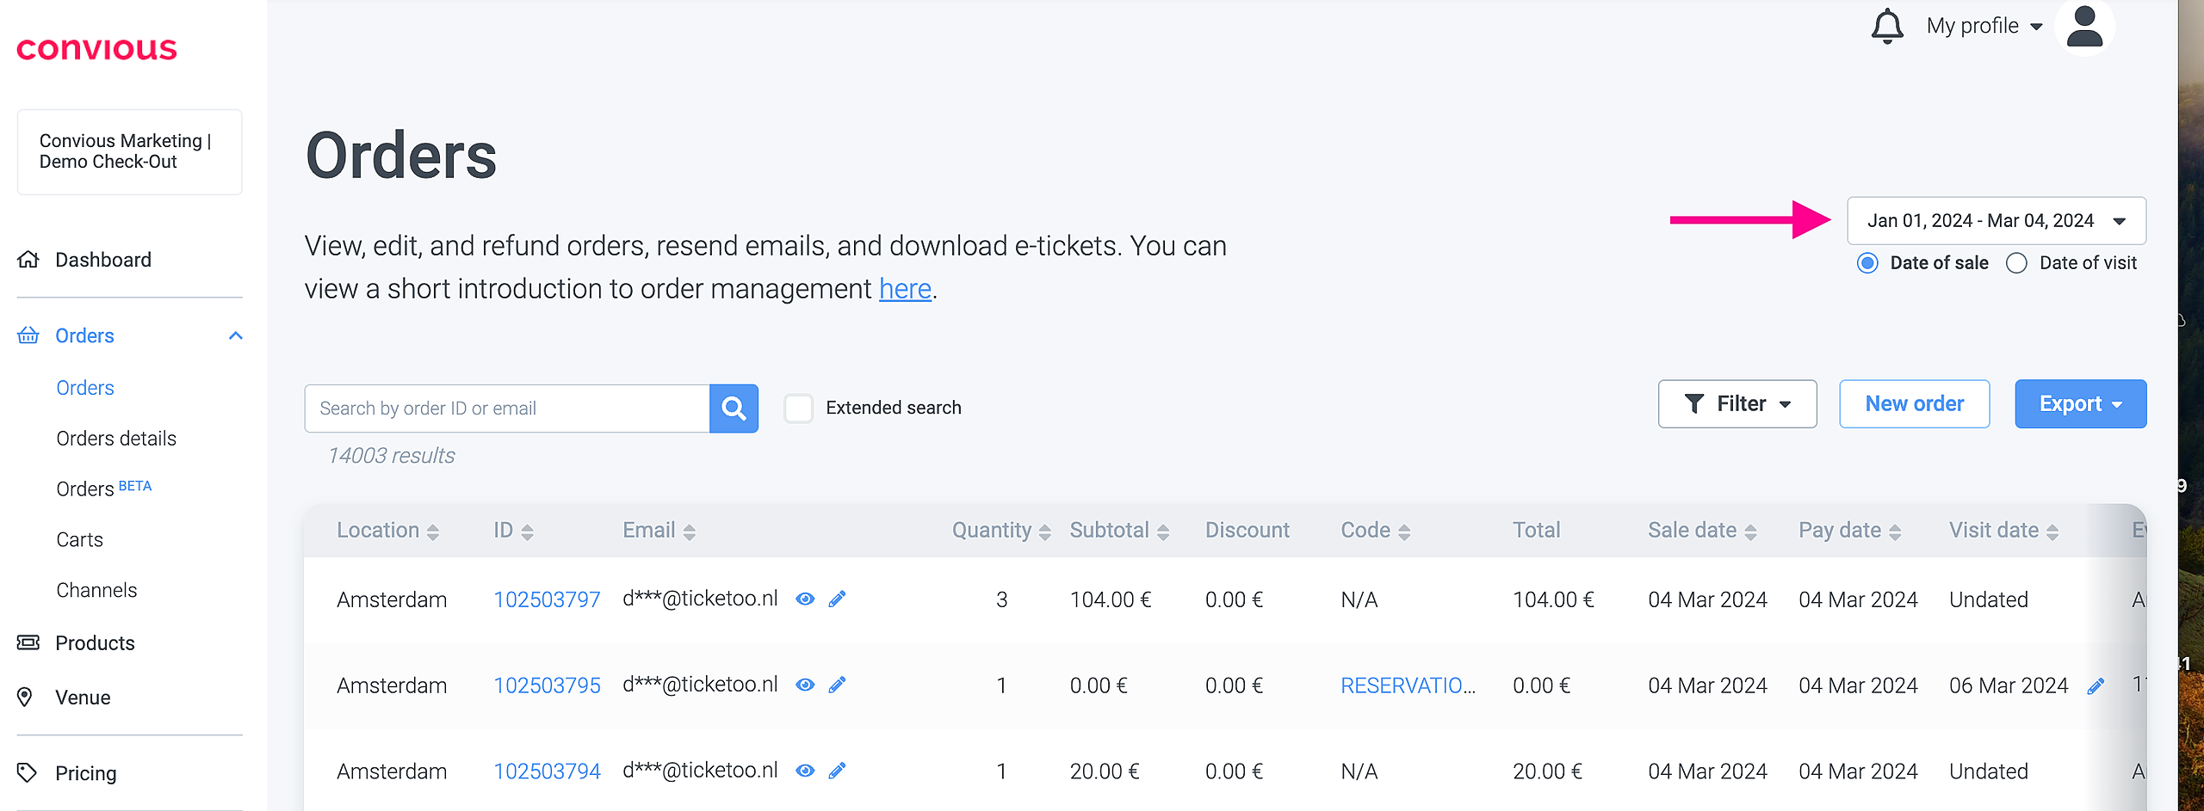Open the date range dropdown
Image resolution: width=2204 pixels, height=811 pixels.
[x=1996, y=221]
